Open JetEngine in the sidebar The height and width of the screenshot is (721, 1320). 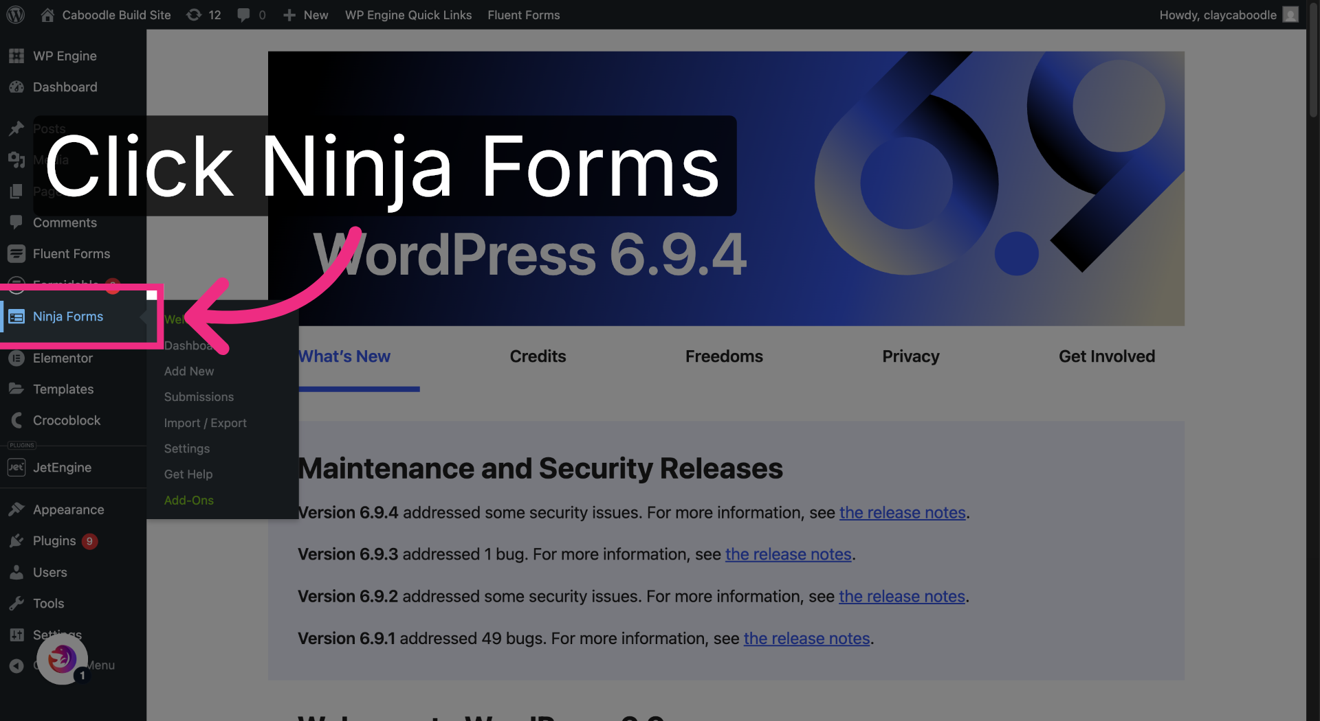coord(62,468)
